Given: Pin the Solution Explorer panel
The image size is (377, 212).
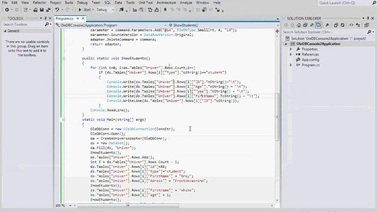Looking at the screenshot, I should click(x=368, y=18).
